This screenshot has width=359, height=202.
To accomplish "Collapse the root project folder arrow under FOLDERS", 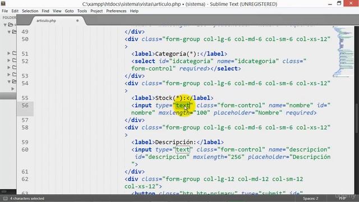I will (x=5, y=25).
